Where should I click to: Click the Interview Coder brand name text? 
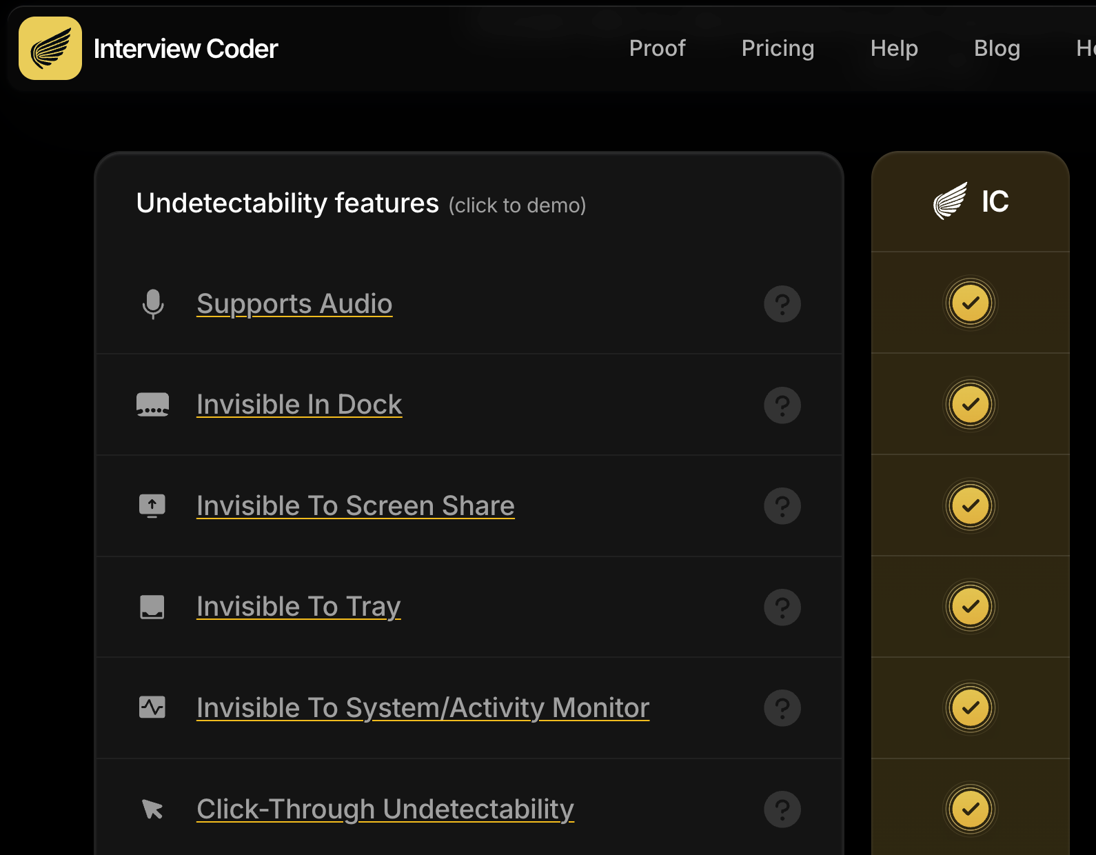point(185,49)
